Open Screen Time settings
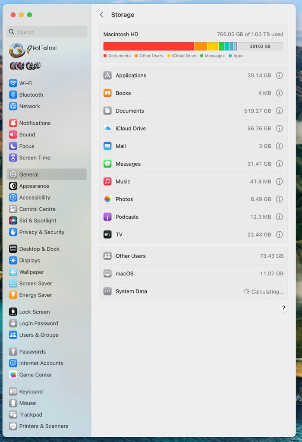The height and width of the screenshot is (442, 302). click(x=47, y=158)
